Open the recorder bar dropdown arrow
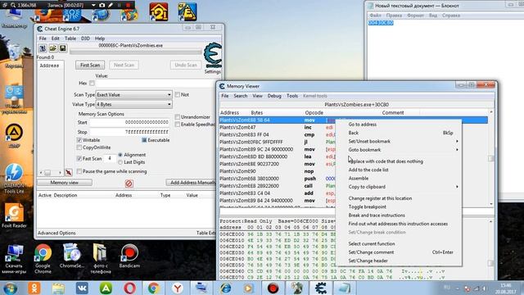 pyautogui.click(x=93, y=6)
